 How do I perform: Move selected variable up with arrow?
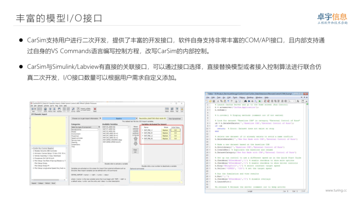[136, 139]
